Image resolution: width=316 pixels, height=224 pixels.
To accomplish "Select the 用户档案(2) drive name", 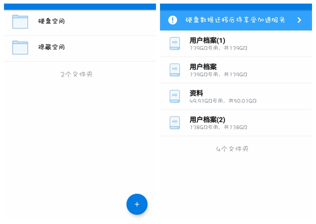I will [207, 120].
